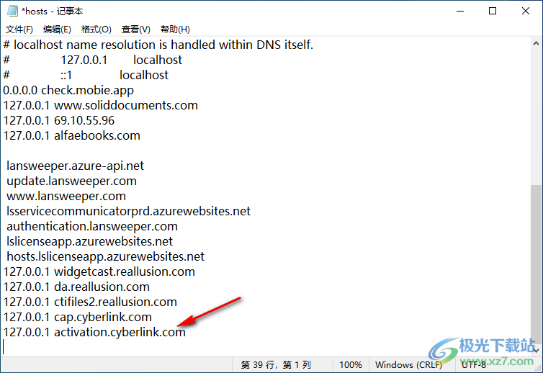Image resolution: width=543 pixels, height=373 pixels.
Task: Click the 100% zoom status entry
Action: 351,364
